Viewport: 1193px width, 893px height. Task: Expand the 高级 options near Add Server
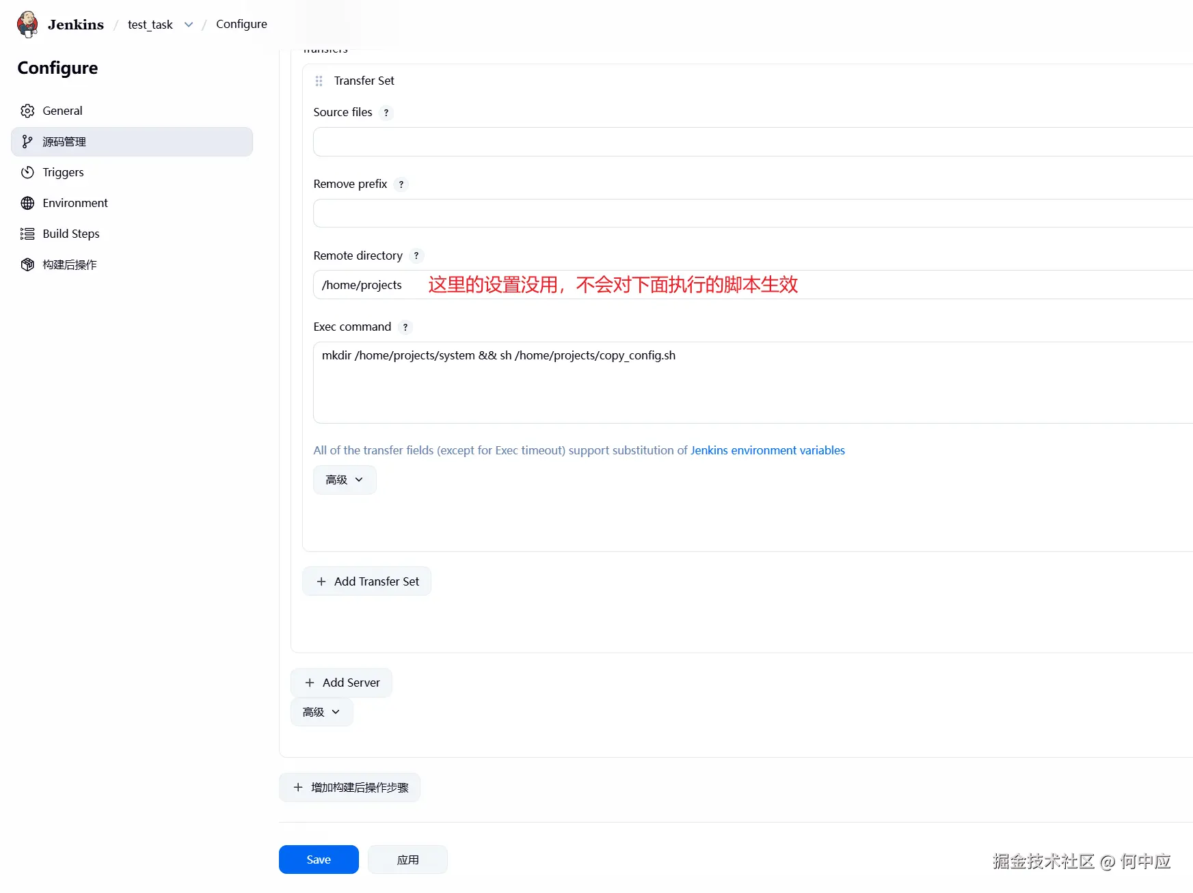tap(321, 711)
